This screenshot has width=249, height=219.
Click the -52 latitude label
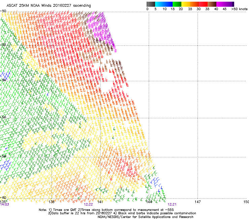coord(3,44)
